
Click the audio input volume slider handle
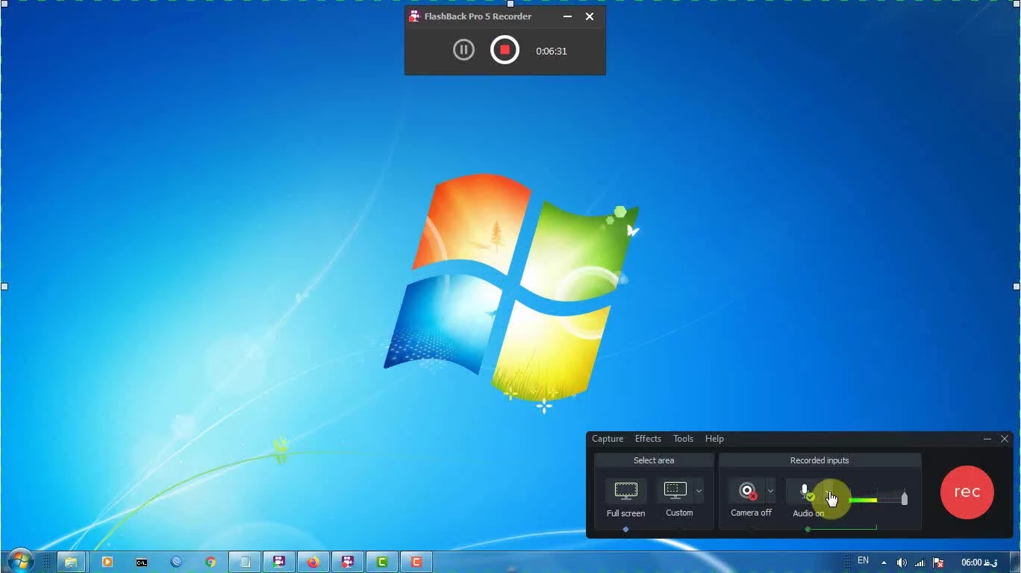(x=905, y=498)
